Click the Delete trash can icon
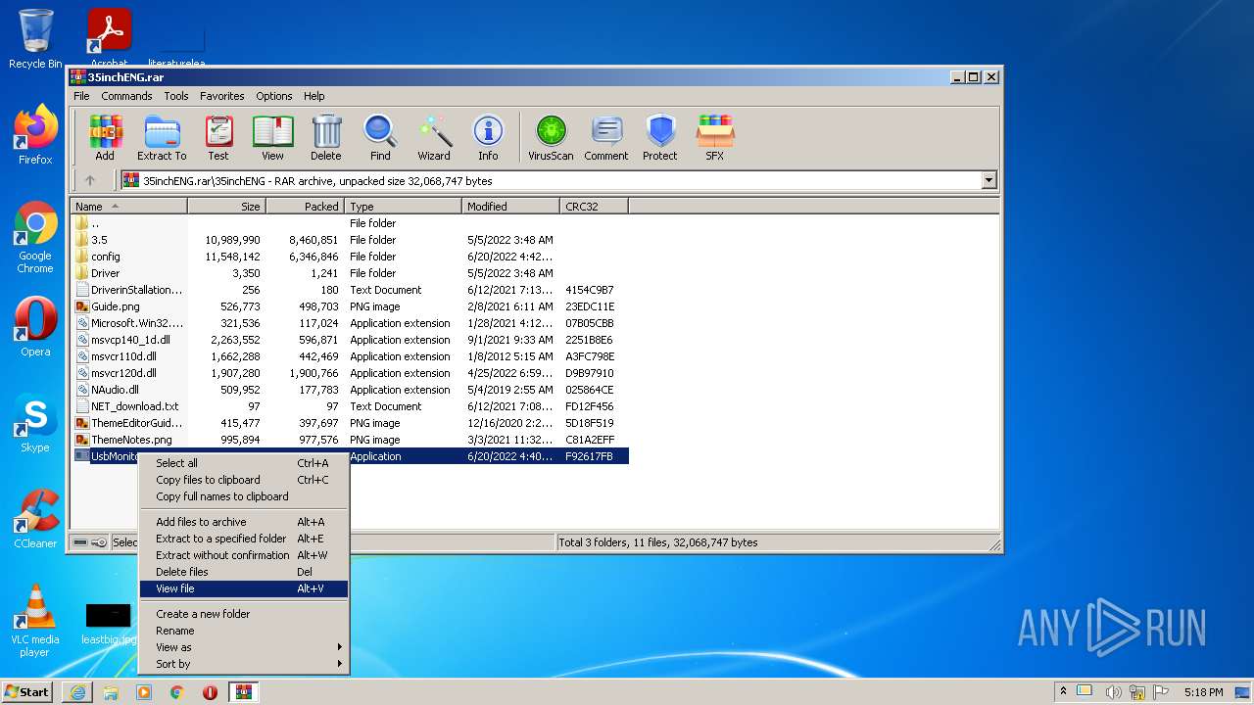 (326, 137)
